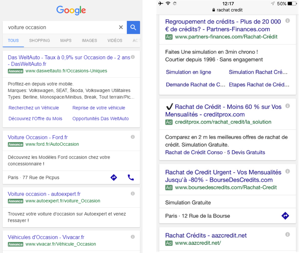This screenshot has height=253, width=300.
Task: Click www.aazcredit.net/ URL
Action: pyautogui.click(x=198, y=243)
